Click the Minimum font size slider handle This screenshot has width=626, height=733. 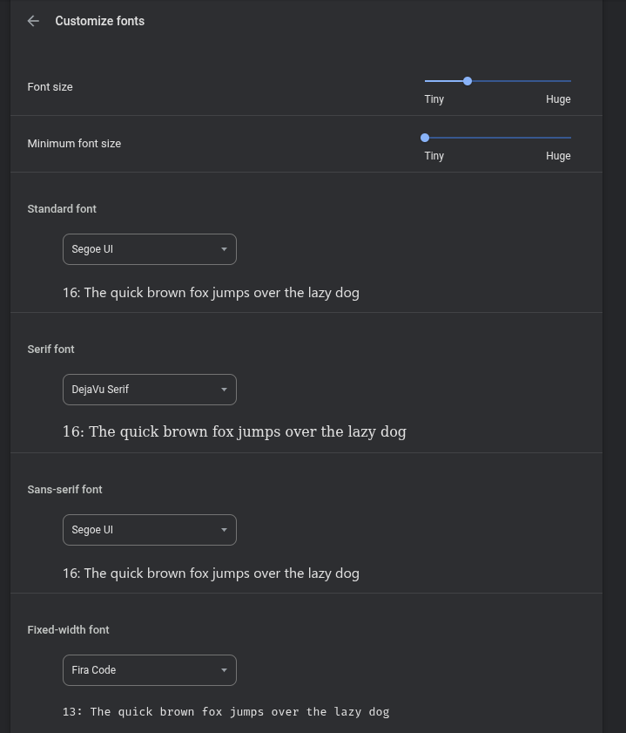(425, 138)
